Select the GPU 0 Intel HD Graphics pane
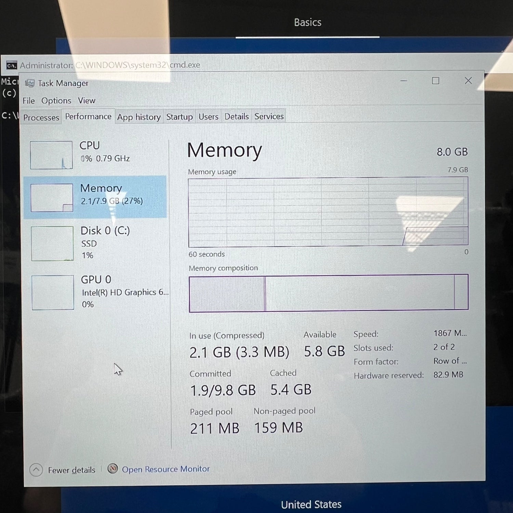The height and width of the screenshot is (513, 513). (52, 292)
